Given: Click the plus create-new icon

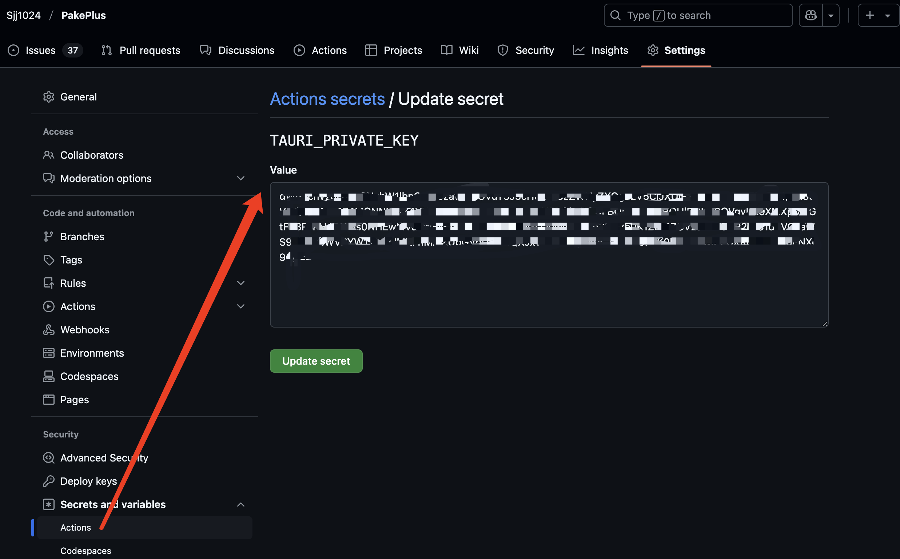Looking at the screenshot, I should click(x=870, y=15).
